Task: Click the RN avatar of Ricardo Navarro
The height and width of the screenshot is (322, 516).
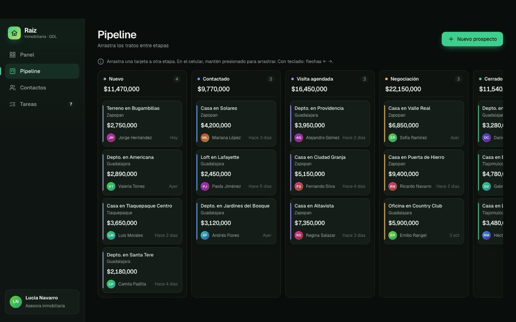Action: tap(393, 186)
